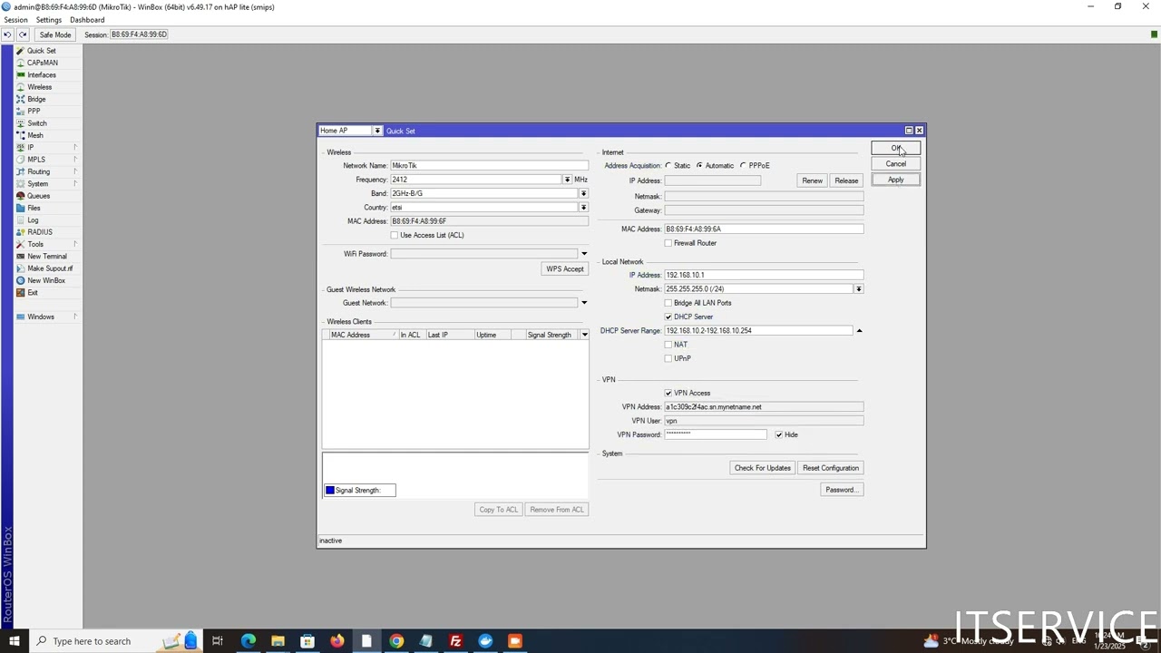1161x653 pixels.
Task: Enable NAT checkbox
Action: [x=668, y=345]
